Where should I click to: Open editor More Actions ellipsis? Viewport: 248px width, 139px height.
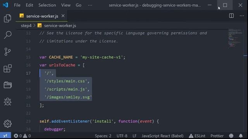pos(242,16)
